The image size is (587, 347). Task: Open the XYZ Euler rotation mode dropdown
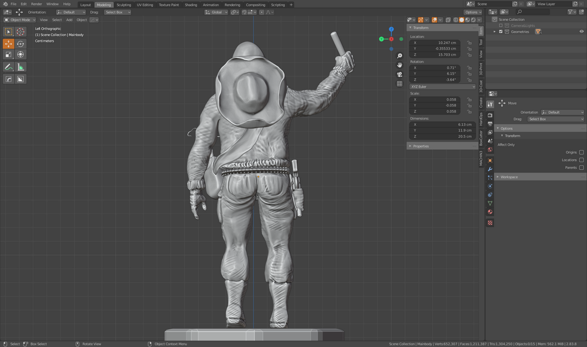[443, 87]
